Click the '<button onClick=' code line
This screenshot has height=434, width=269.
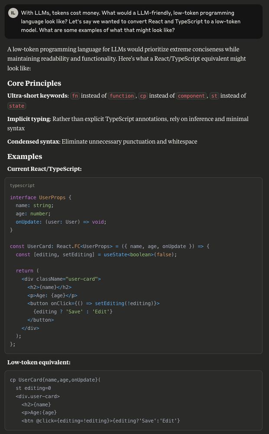click(x=94, y=303)
